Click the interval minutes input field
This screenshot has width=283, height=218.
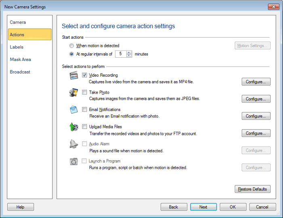tap(120, 54)
